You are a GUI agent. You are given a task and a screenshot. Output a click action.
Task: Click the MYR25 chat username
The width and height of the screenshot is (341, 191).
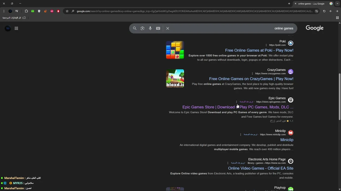18,183
